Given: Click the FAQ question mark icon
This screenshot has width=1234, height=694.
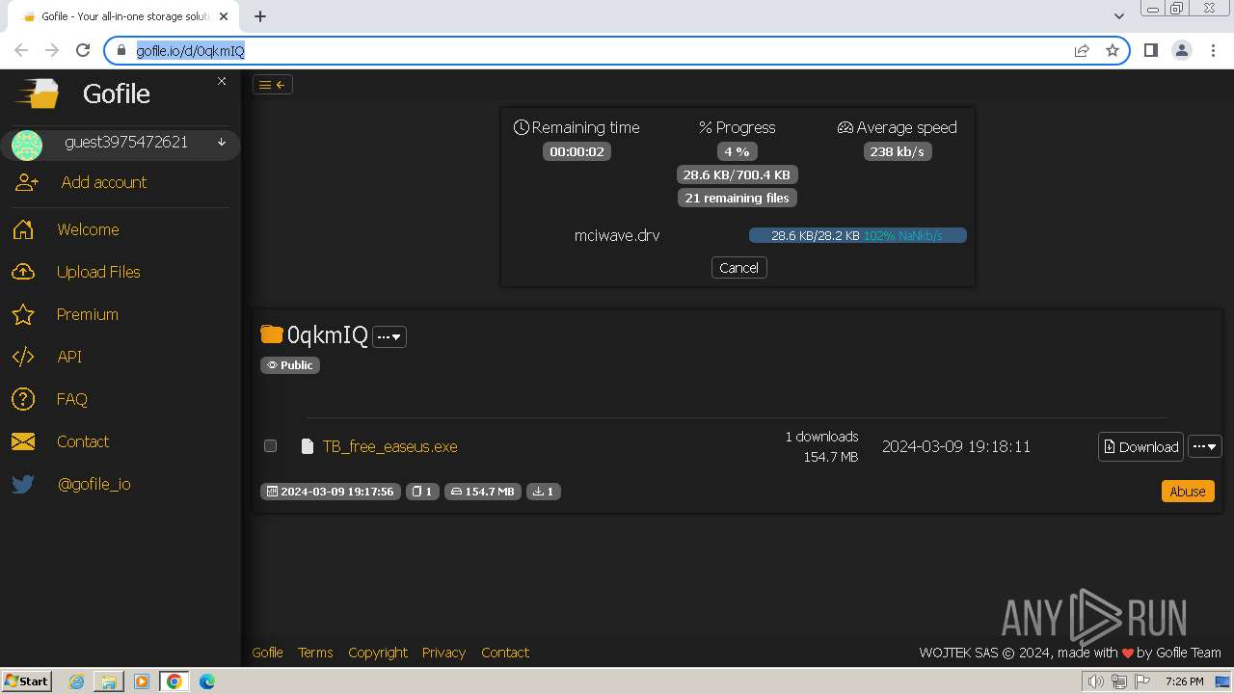Looking at the screenshot, I should coord(23,399).
